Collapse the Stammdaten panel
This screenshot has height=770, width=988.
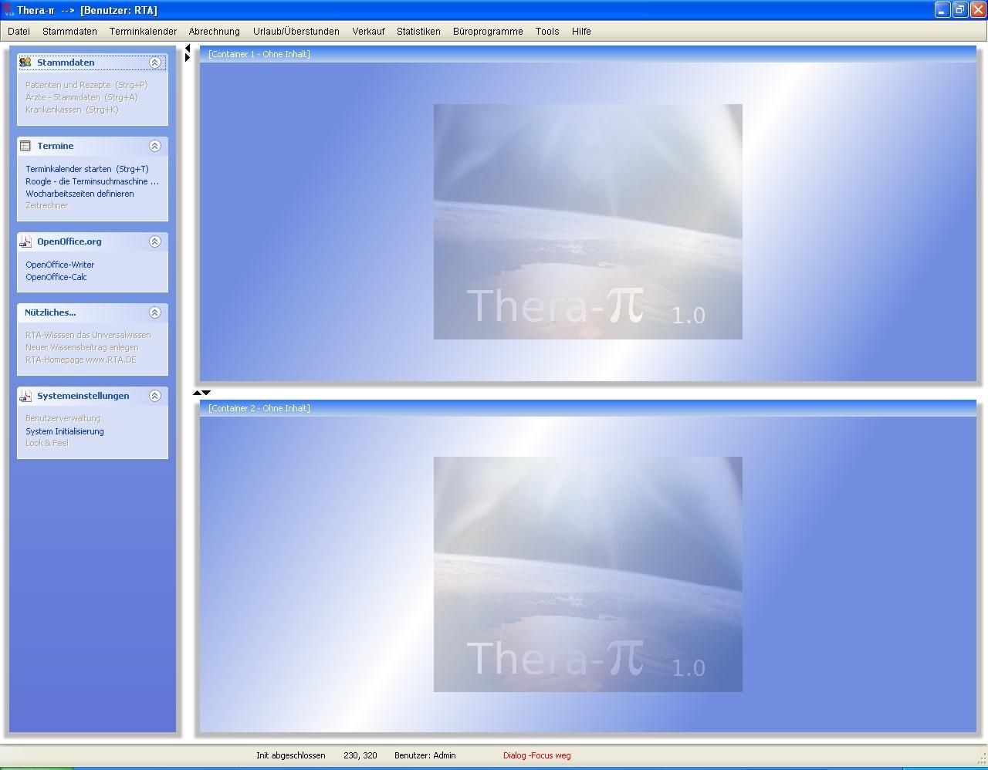[154, 62]
